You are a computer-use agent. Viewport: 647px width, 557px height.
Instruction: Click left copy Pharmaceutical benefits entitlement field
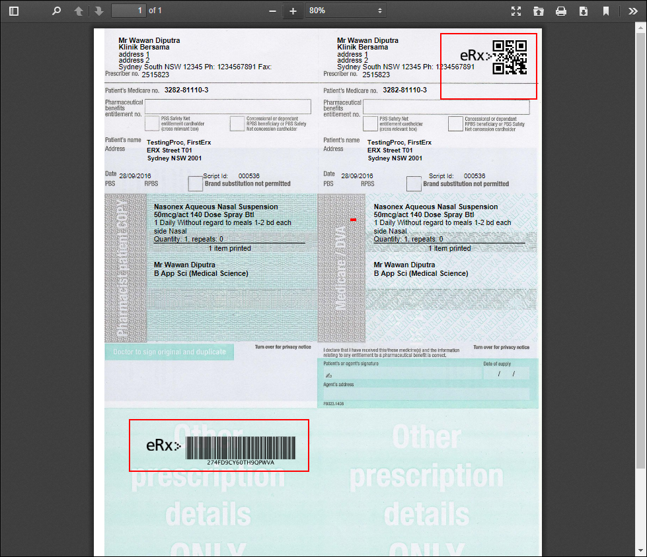(228, 106)
